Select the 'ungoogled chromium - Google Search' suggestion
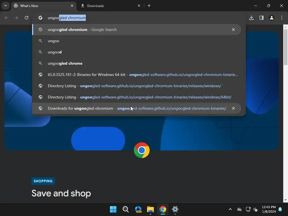Screen dimensions: 288x216 (137, 30)
